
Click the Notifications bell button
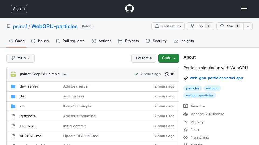tap(168, 26)
